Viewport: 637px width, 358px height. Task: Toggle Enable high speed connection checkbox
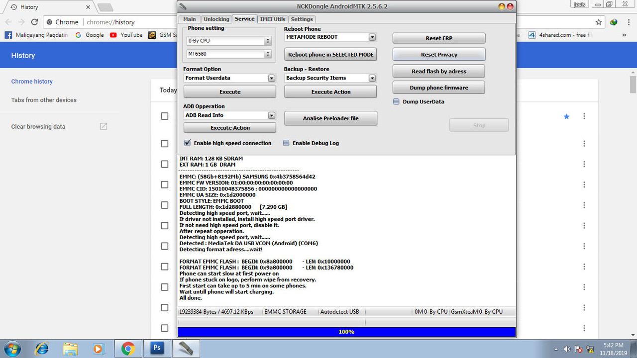tap(188, 143)
